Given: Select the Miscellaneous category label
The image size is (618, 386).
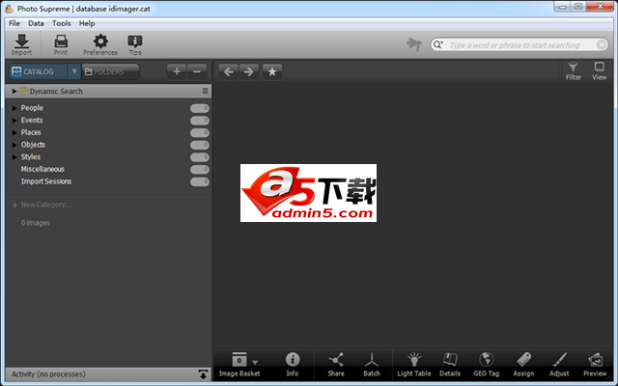Looking at the screenshot, I should click(x=42, y=169).
